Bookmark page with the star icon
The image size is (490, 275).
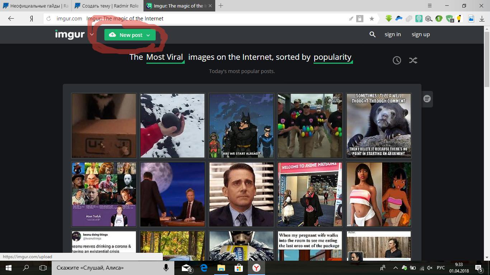pyautogui.click(x=372, y=19)
